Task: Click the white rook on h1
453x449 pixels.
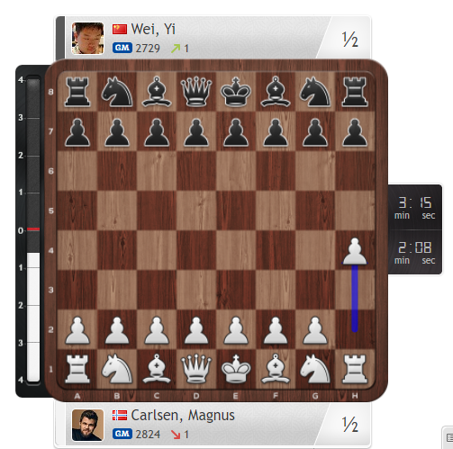Action: tap(355, 369)
